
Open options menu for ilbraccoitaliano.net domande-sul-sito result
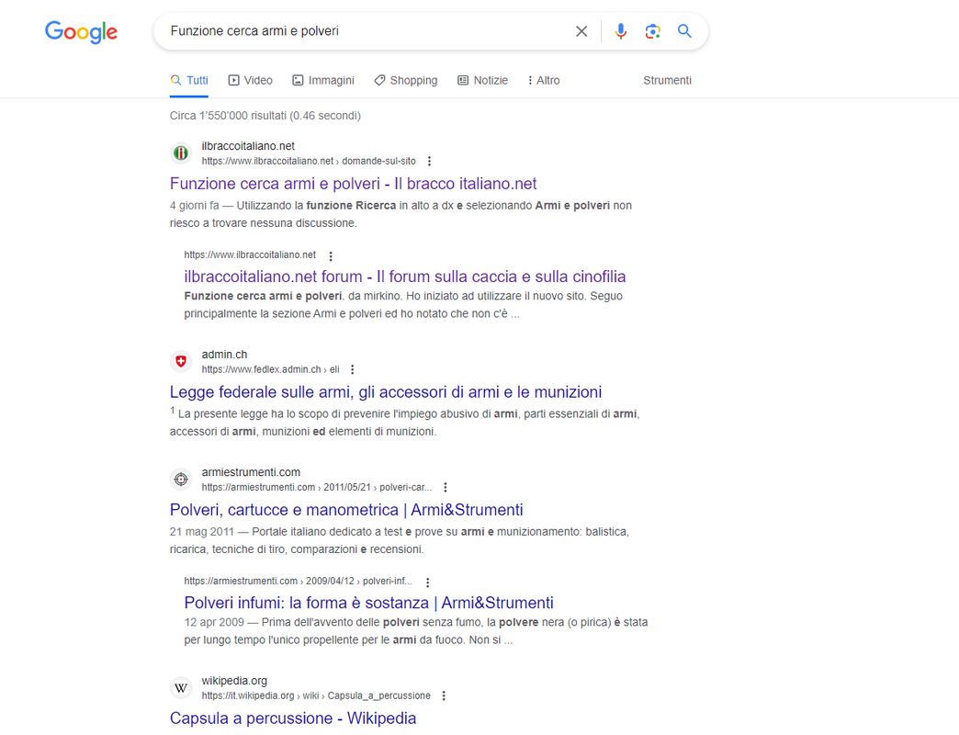(x=429, y=161)
